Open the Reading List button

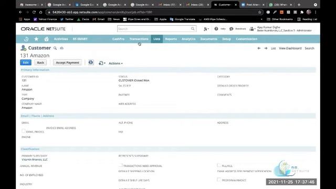(x=307, y=19)
